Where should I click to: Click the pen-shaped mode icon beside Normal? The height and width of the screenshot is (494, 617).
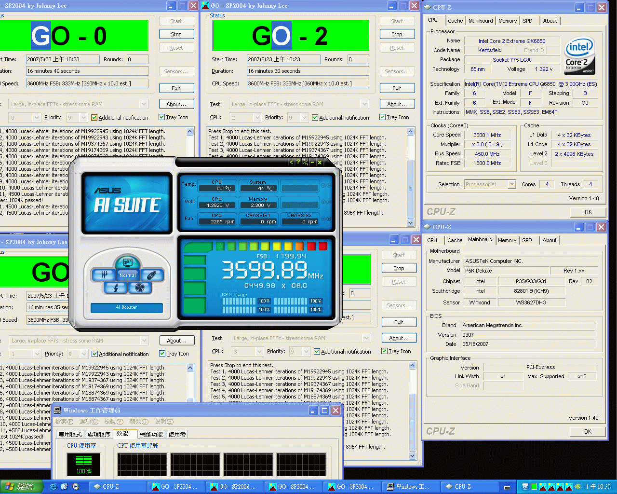coord(152,275)
